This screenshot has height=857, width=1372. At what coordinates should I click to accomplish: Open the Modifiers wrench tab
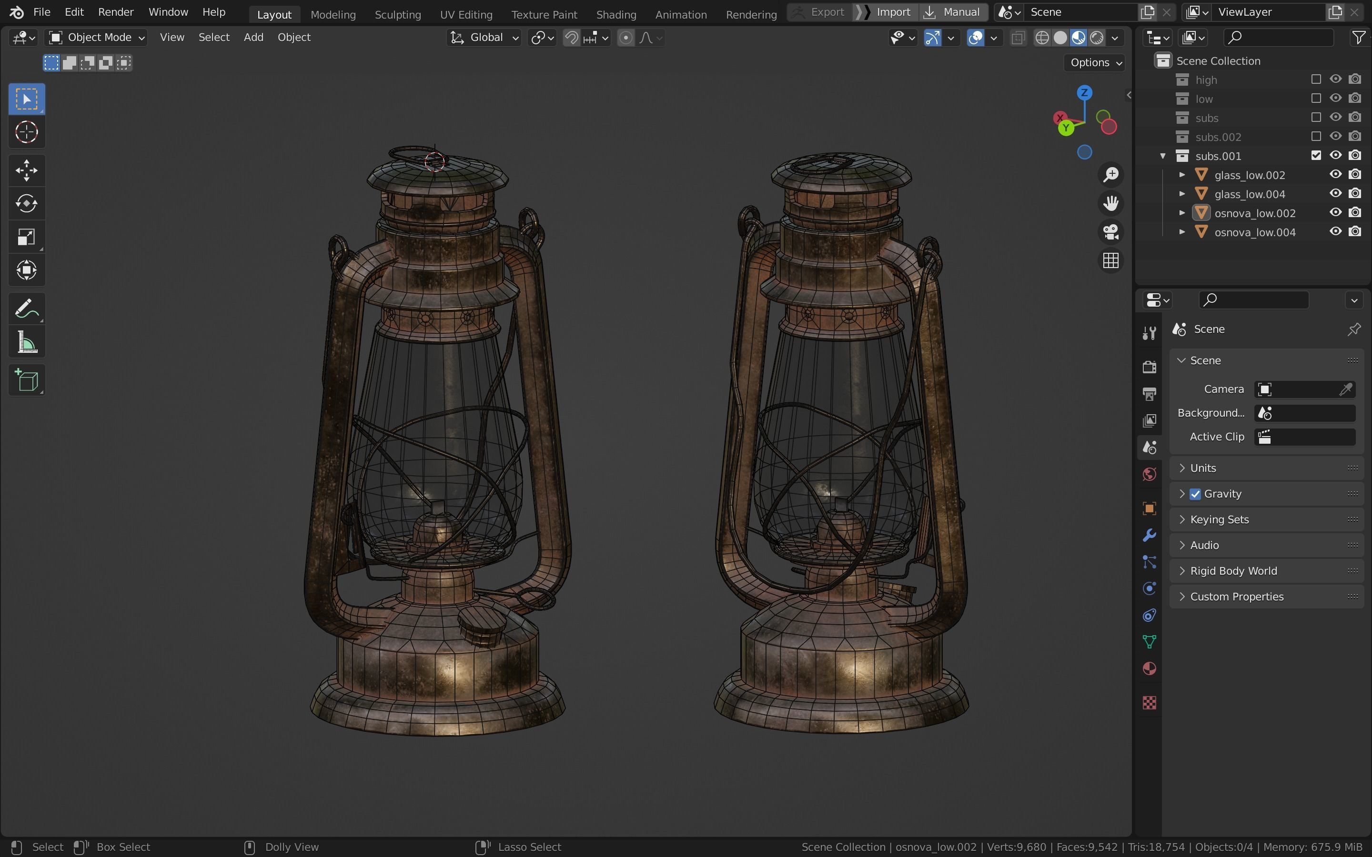[x=1149, y=535]
